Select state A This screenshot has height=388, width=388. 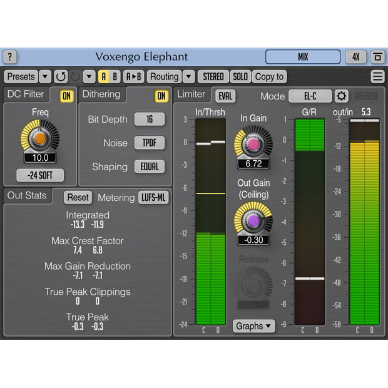[x=104, y=76]
